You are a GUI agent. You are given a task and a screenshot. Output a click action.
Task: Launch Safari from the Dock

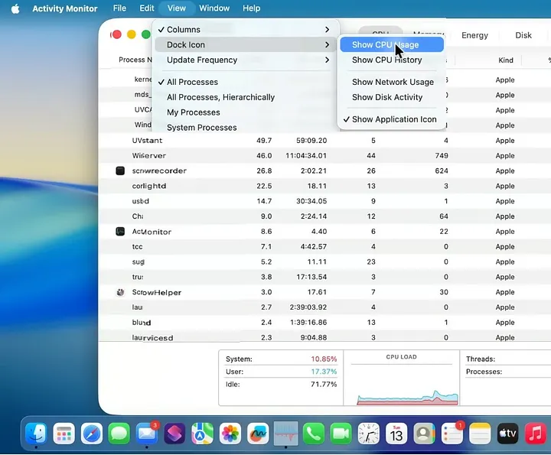[92, 434]
